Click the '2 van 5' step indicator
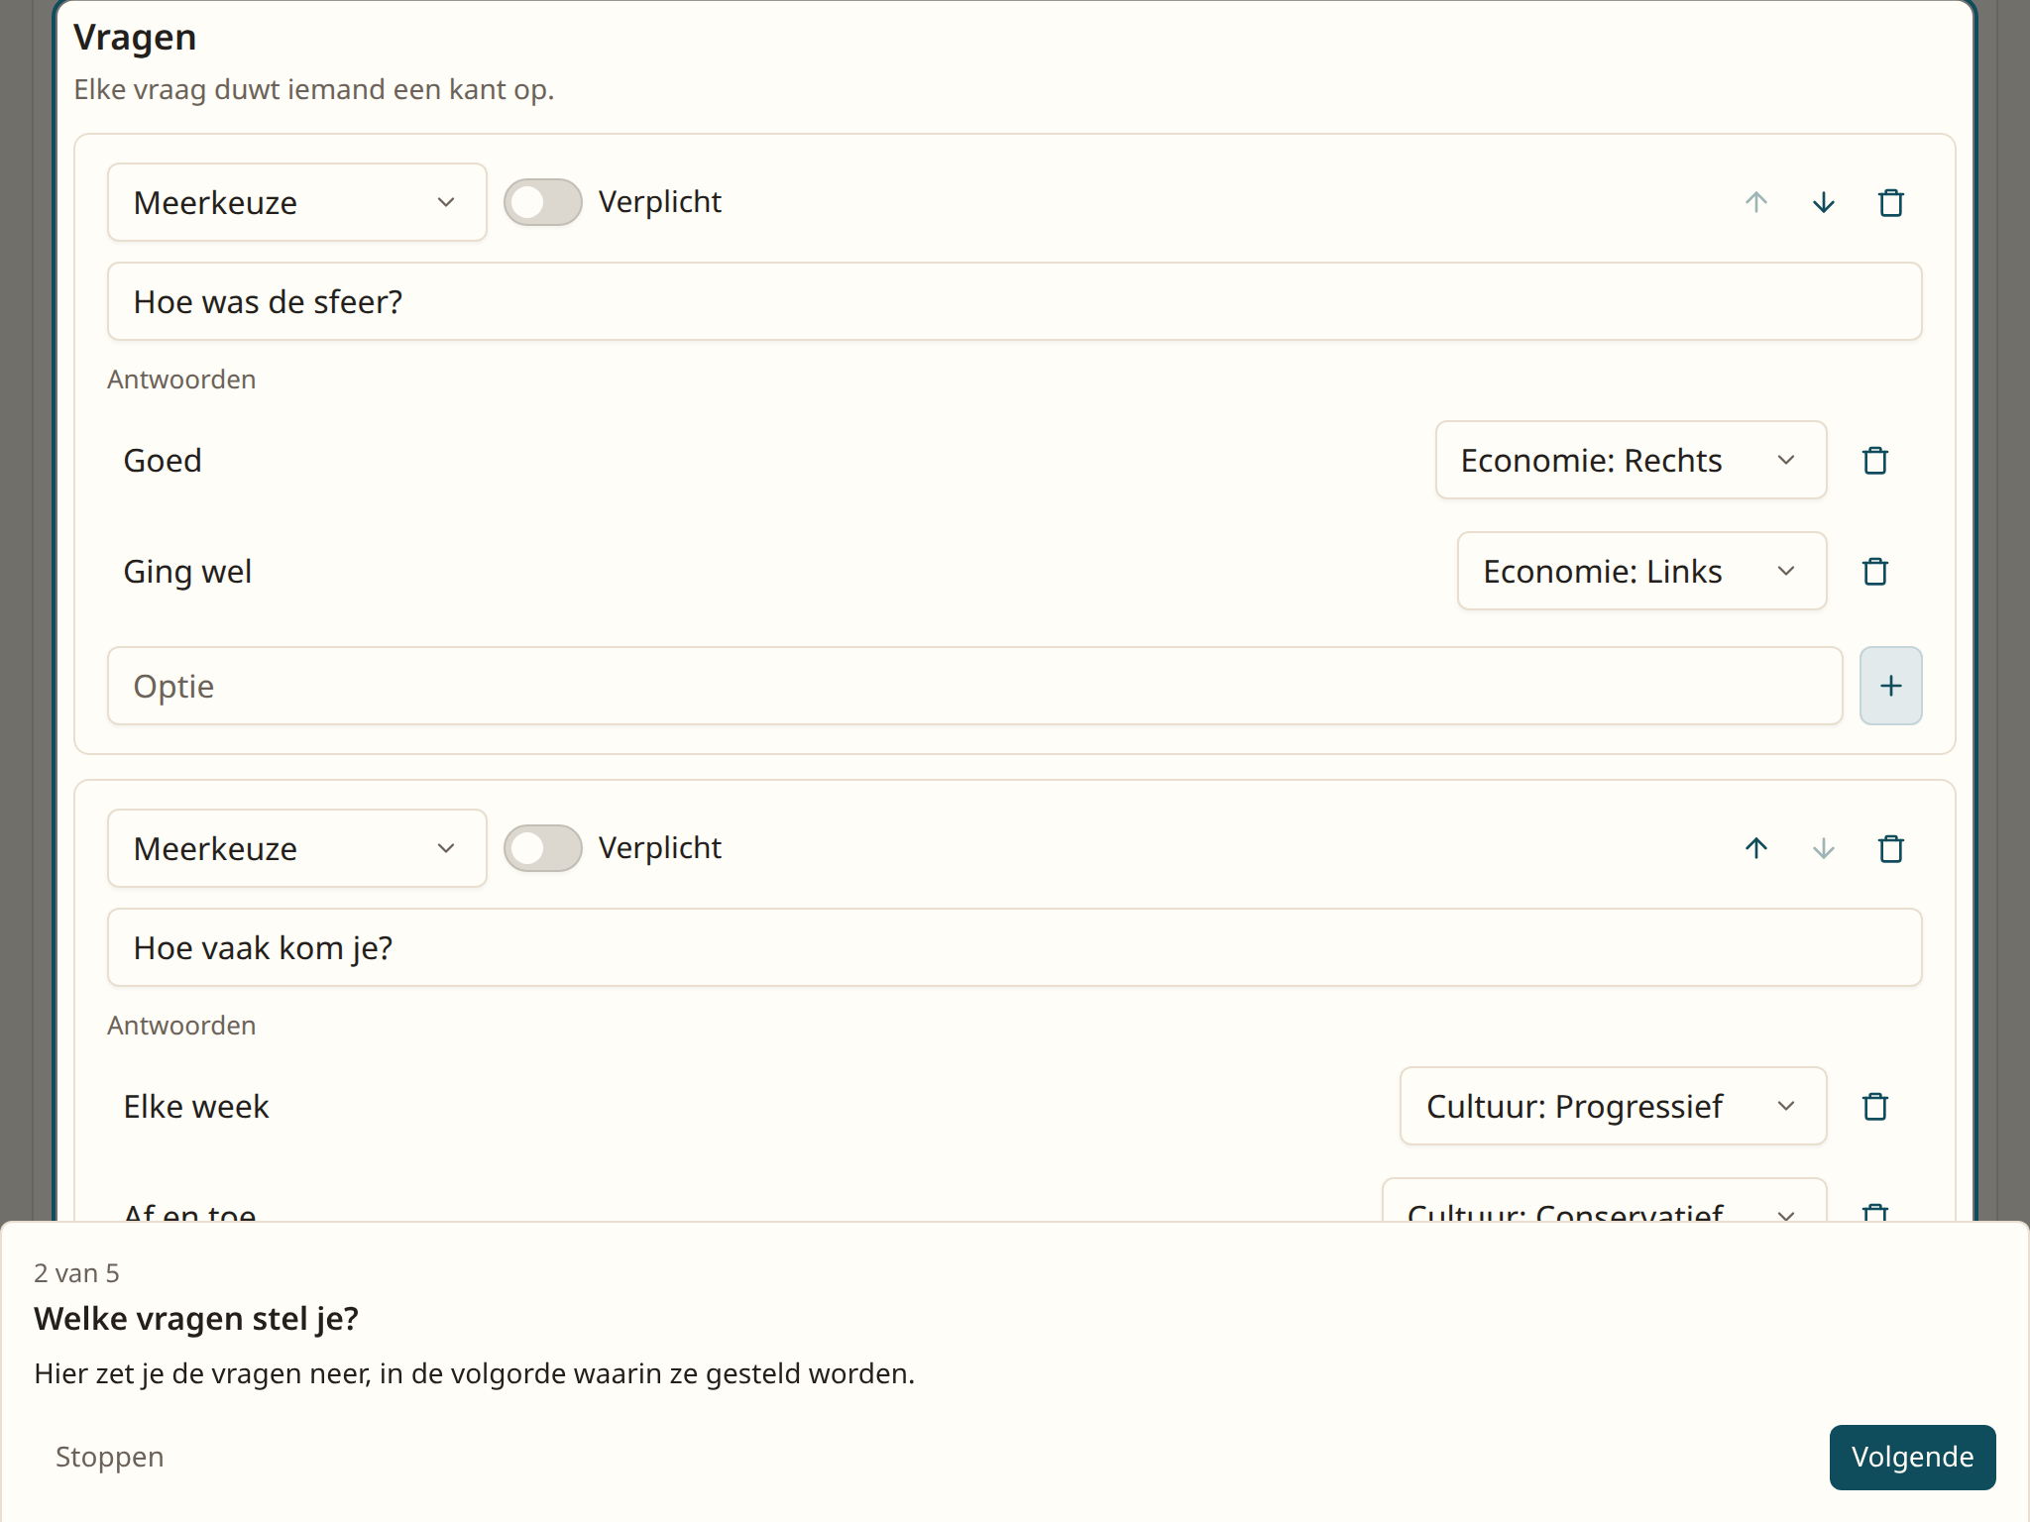Image resolution: width=2030 pixels, height=1522 pixels. pos(76,1273)
